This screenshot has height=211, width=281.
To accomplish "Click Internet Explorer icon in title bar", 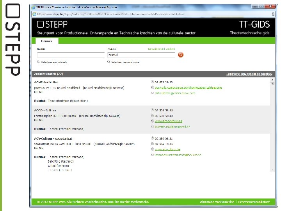I will click(33, 7).
